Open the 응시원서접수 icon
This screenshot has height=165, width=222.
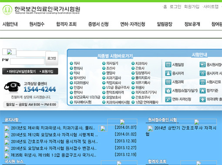tap(202, 64)
